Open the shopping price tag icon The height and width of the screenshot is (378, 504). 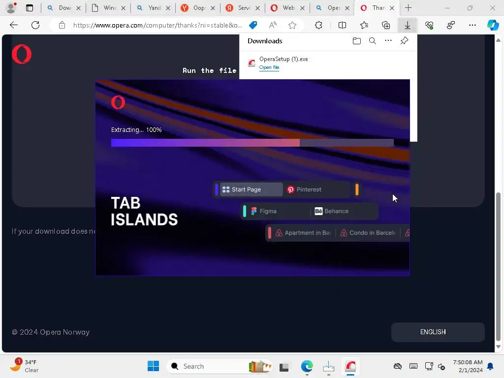[253, 25]
